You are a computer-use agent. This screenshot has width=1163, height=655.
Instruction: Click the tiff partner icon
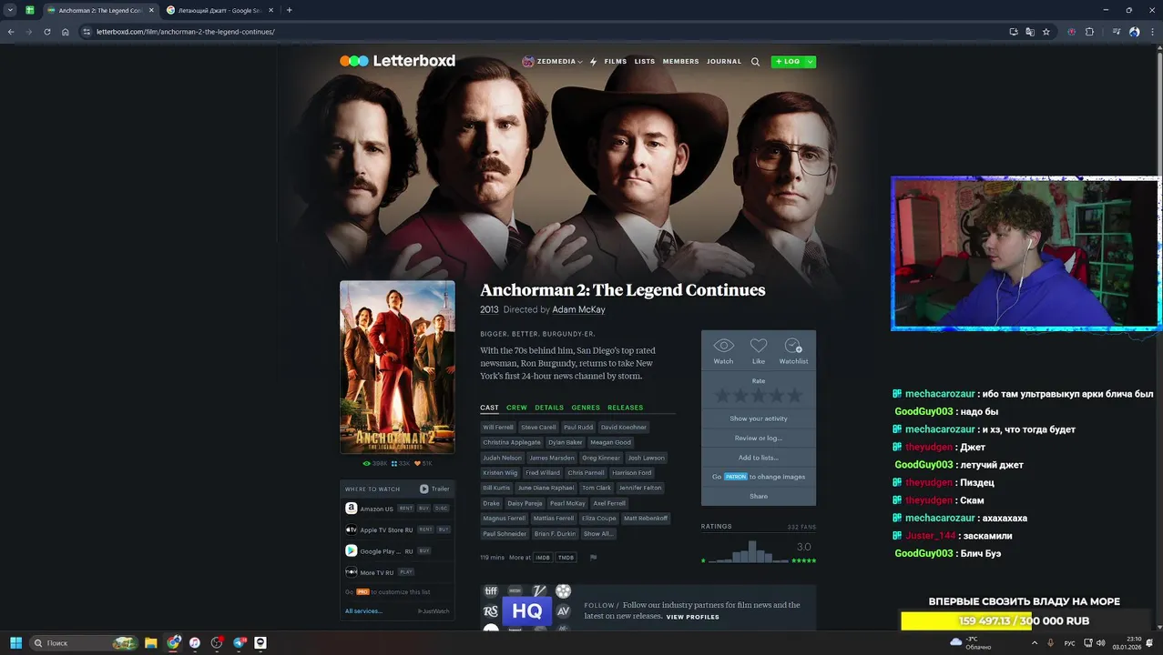pyautogui.click(x=491, y=591)
